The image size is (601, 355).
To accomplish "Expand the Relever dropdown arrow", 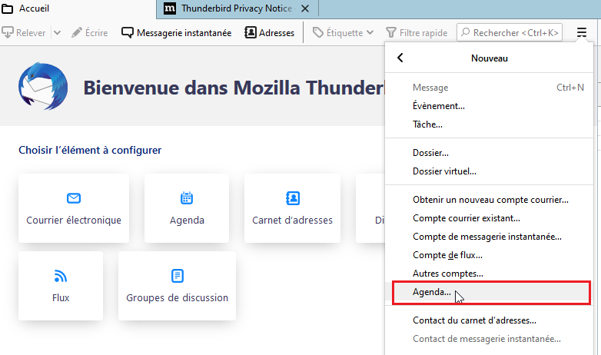I will click(x=58, y=33).
